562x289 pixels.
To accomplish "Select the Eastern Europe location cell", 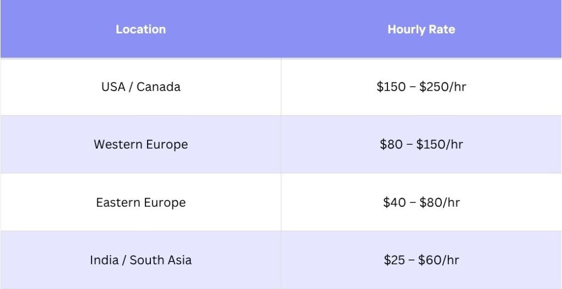I will 140,202.
